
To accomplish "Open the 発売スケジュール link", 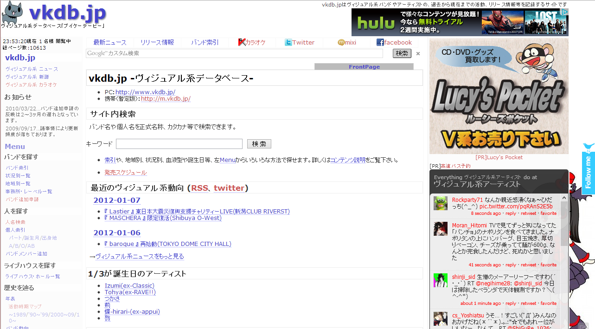I will point(125,173).
